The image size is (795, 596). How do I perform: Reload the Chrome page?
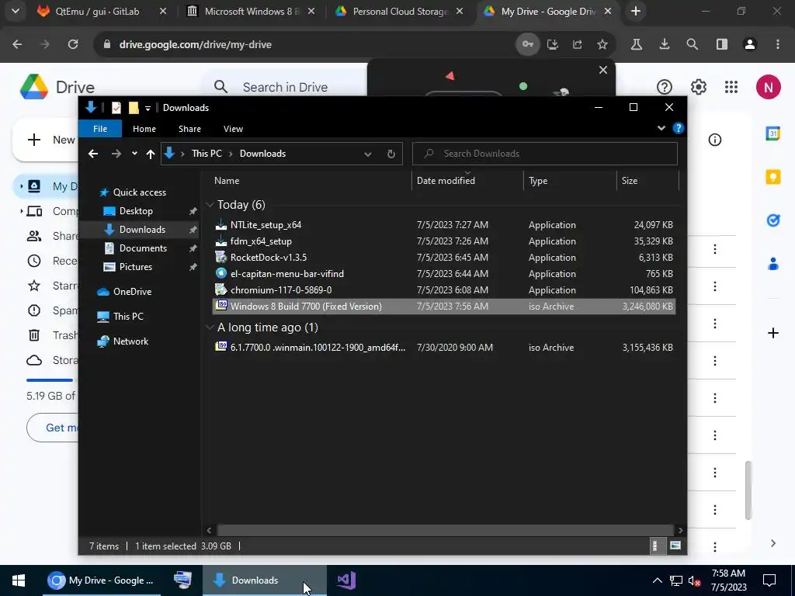pyautogui.click(x=73, y=44)
